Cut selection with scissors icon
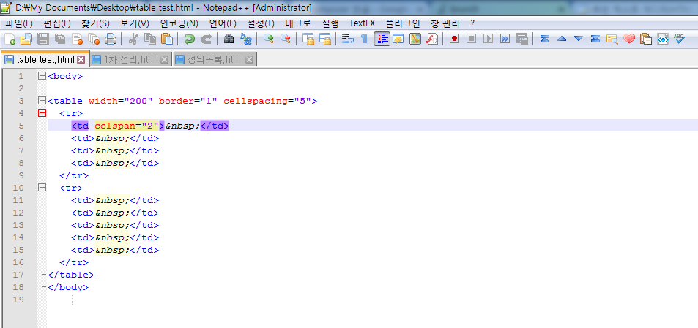This screenshot has width=698, height=328. [133, 39]
